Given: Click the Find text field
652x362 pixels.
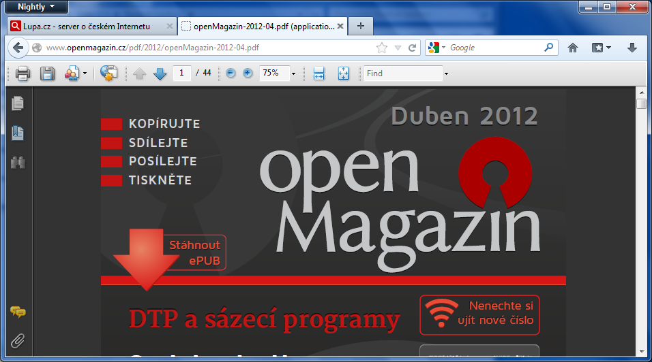Looking at the screenshot, I should 403,73.
